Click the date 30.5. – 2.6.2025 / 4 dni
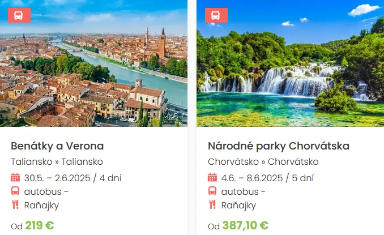The height and width of the screenshot is (235, 384). pos(72,178)
